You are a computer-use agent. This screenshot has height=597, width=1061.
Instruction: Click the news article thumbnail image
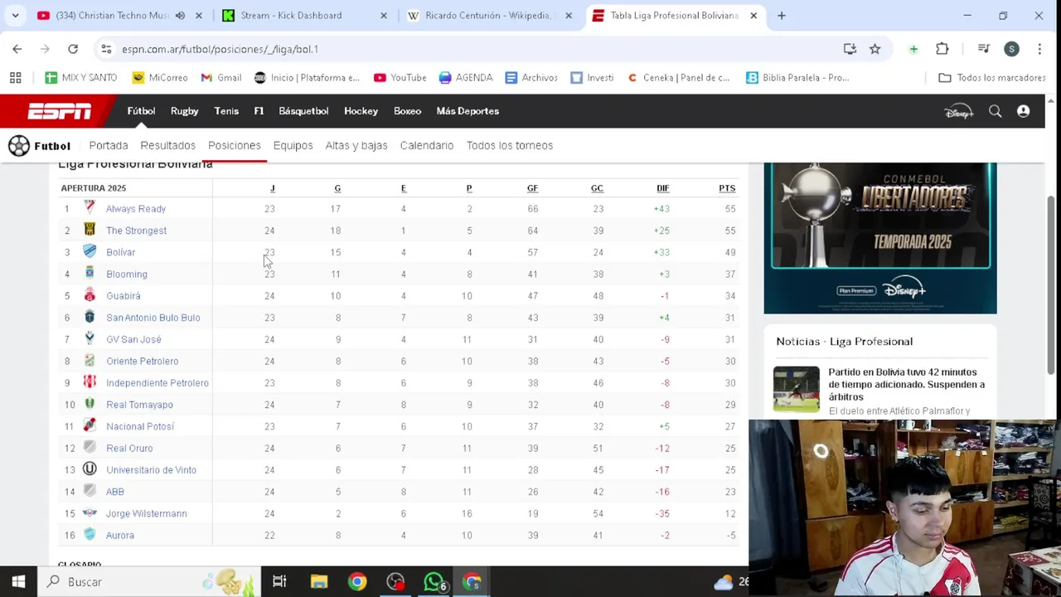tap(797, 389)
